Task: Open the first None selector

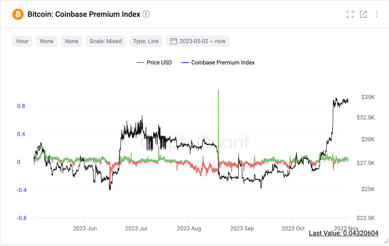Action: pos(46,41)
